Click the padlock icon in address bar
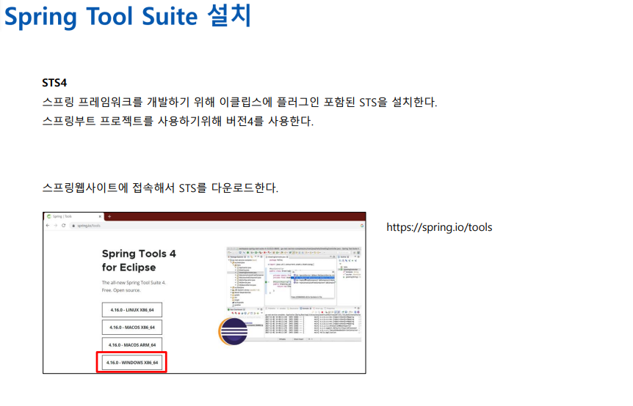The height and width of the screenshot is (406, 633). (73, 226)
